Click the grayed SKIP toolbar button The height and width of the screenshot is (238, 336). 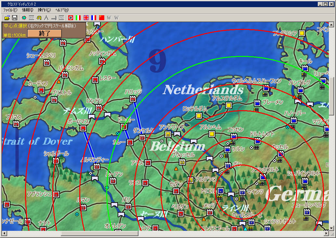(32, 18)
